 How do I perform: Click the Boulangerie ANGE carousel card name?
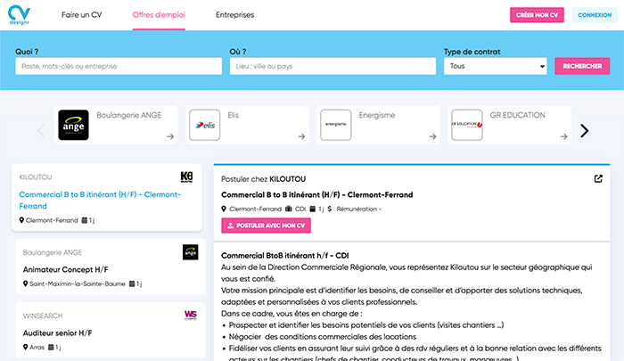(x=129, y=115)
